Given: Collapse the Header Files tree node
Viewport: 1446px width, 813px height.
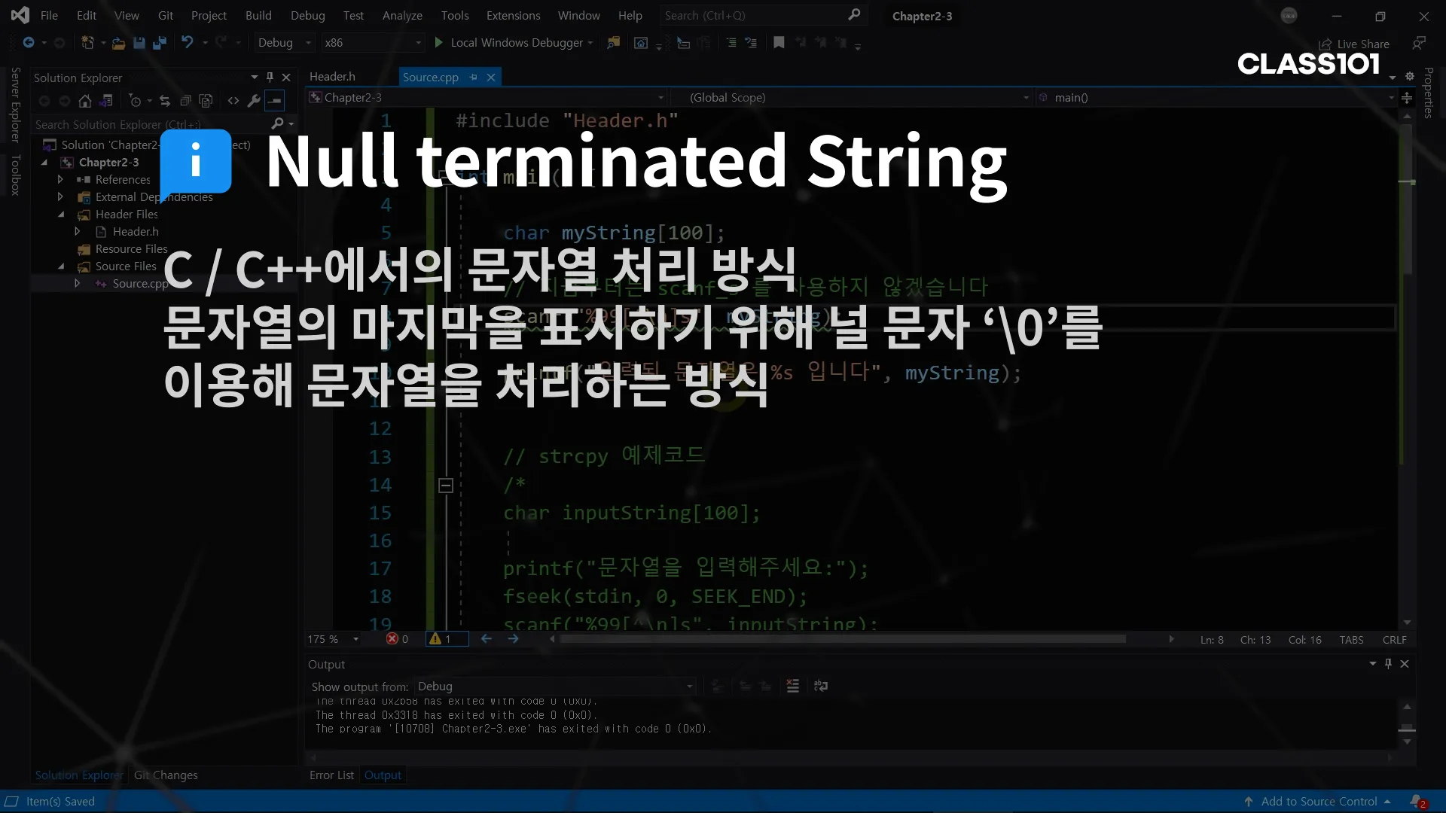Looking at the screenshot, I should click(61, 215).
